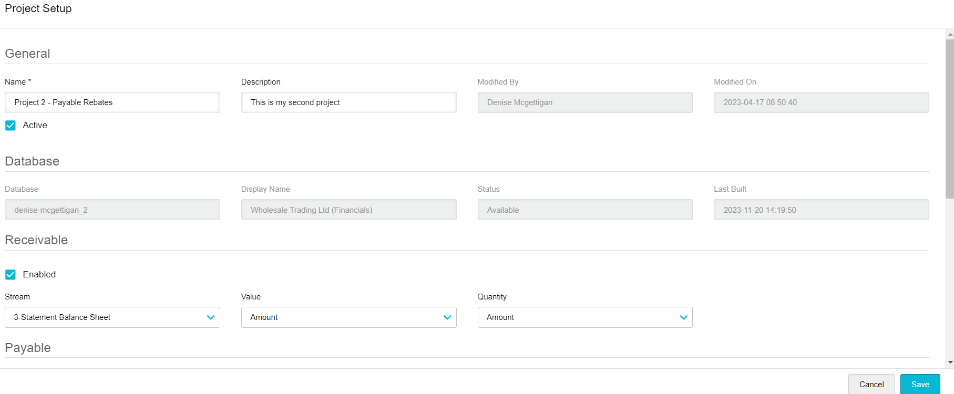Click the Payable section heading
The width and height of the screenshot is (954, 394).
[28, 348]
